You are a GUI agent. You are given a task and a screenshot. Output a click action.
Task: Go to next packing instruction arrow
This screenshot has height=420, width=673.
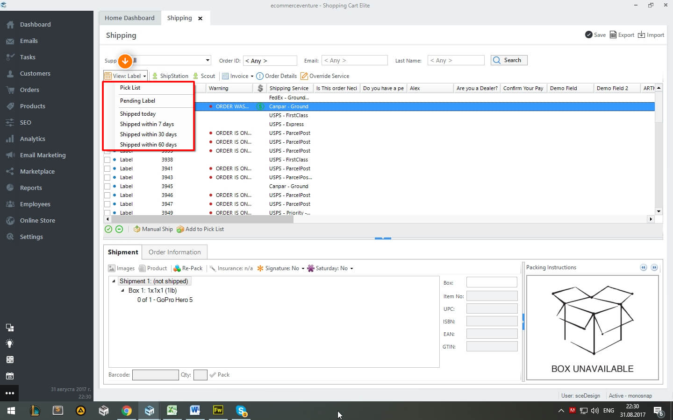click(x=654, y=267)
